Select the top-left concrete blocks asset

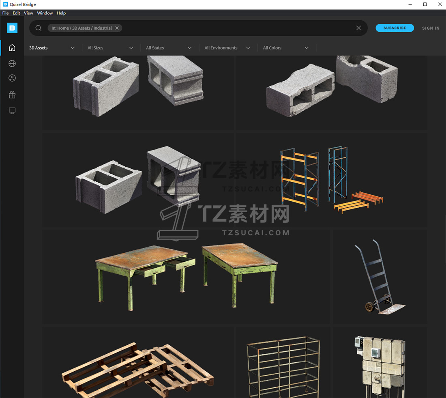[x=138, y=93]
